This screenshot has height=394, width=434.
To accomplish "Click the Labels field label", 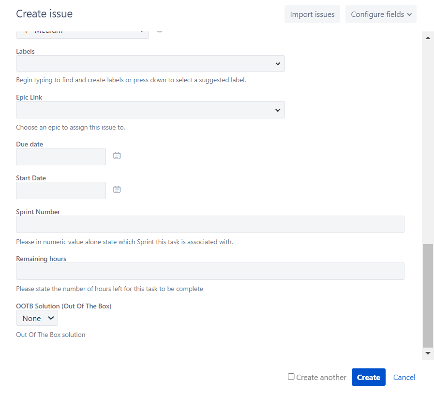I will point(25,51).
